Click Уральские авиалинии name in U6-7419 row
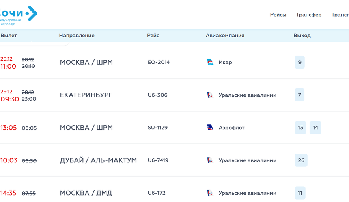This screenshot has width=349, height=202. click(247, 160)
